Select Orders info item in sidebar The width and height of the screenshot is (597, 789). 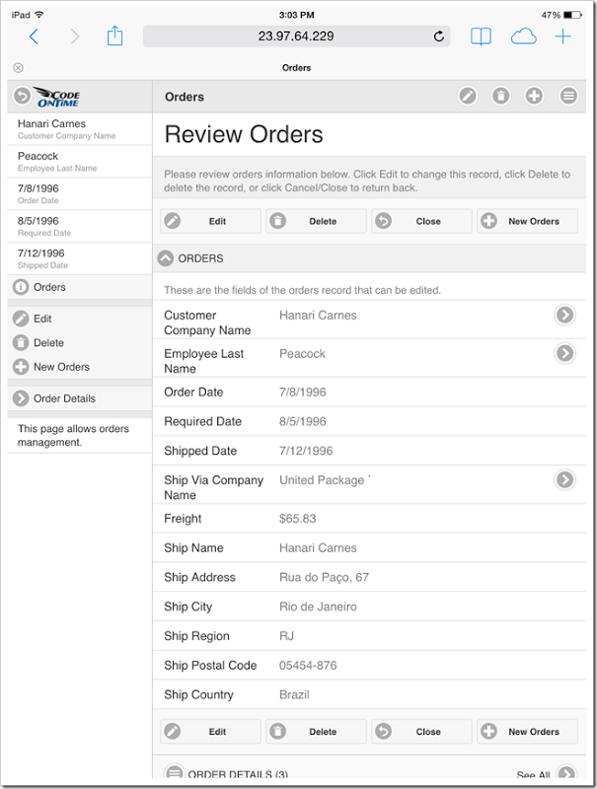tap(80, 287)
